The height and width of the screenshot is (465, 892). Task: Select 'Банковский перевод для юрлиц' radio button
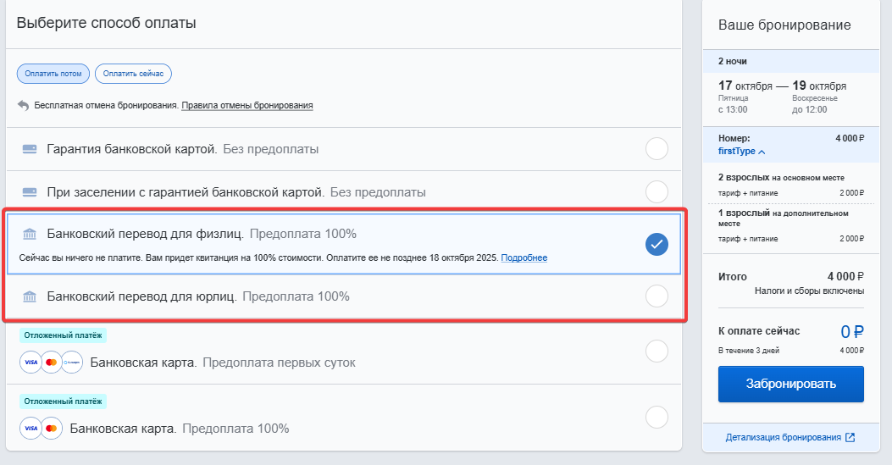(657, 296)
